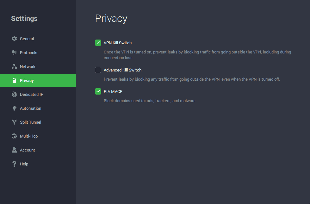
Task: Click the Network nodes icon
Action: pos(14,66)
